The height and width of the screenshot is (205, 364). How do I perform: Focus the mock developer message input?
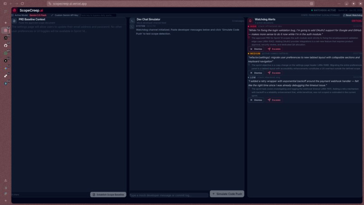pos(169,195)
